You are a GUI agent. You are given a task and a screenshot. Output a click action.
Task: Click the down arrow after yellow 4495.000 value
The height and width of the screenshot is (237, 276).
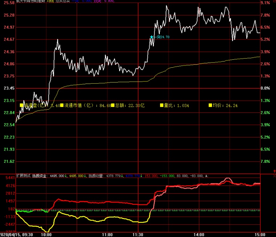(x=85, y=176)
